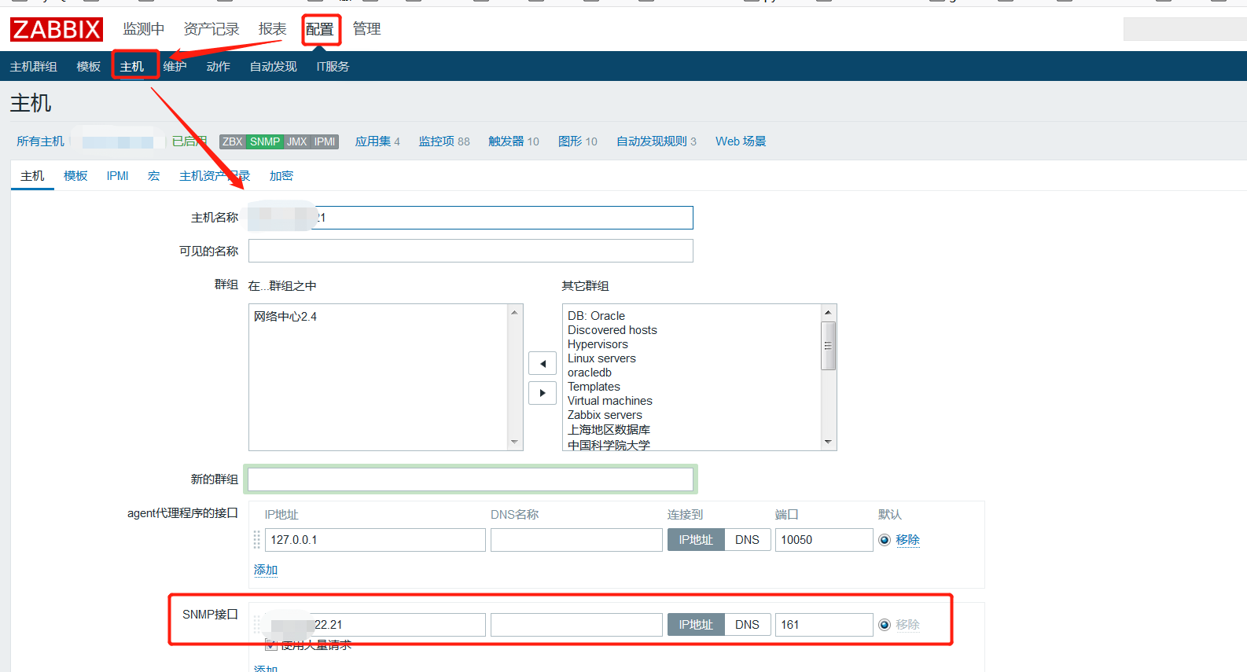
Task: Click 移除 link for agent interface
Action: [907, 540]
